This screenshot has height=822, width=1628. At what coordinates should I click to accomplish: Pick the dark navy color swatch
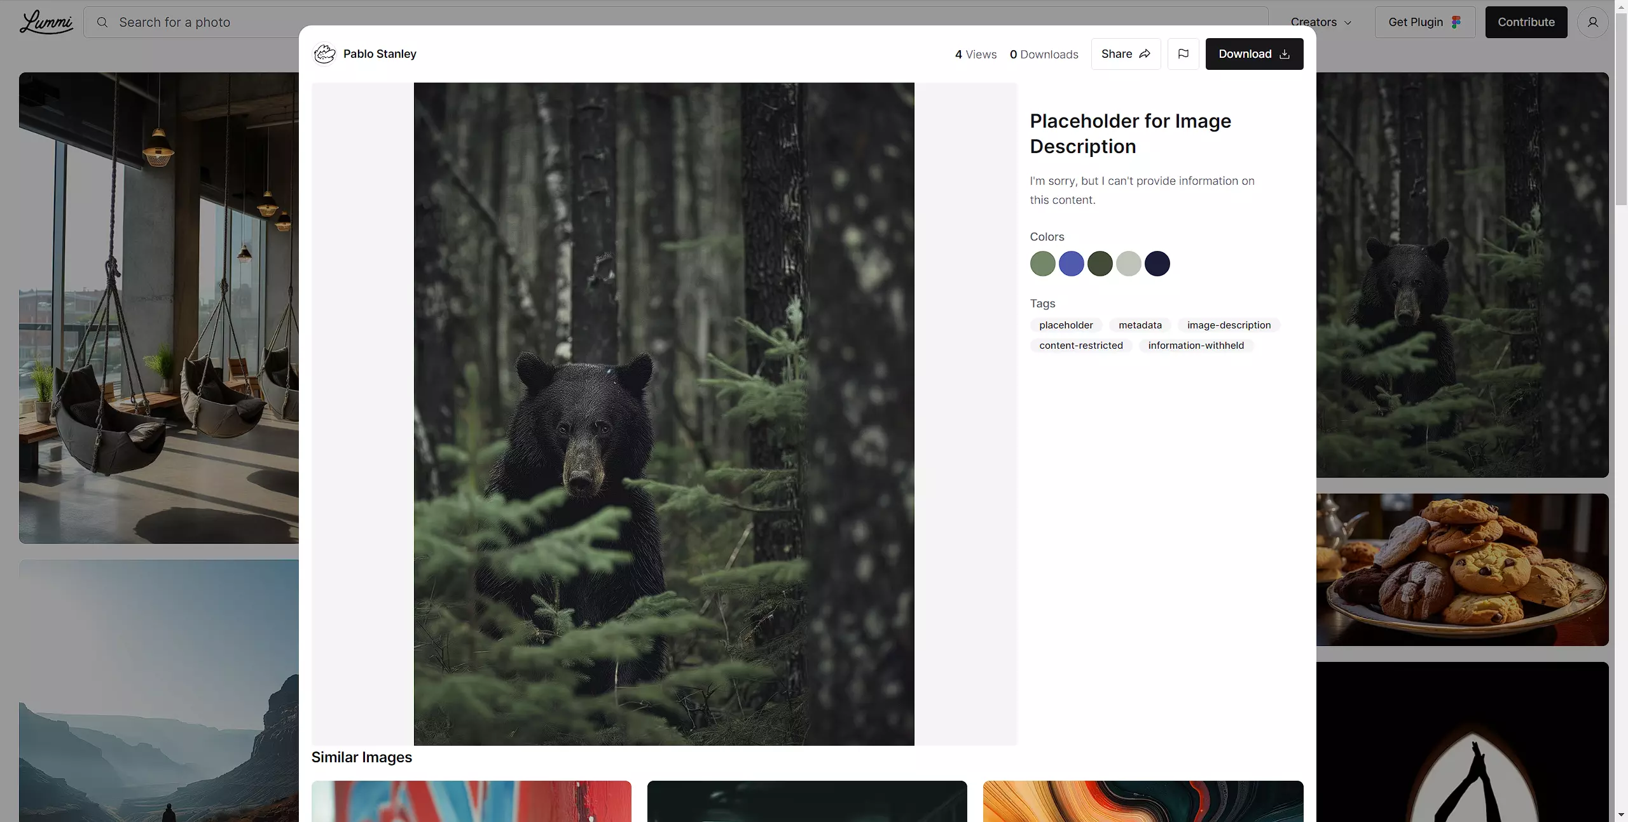[x=1157, y=264]
